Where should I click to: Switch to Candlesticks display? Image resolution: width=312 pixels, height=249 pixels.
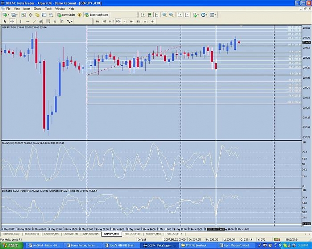tap(150, 15)
